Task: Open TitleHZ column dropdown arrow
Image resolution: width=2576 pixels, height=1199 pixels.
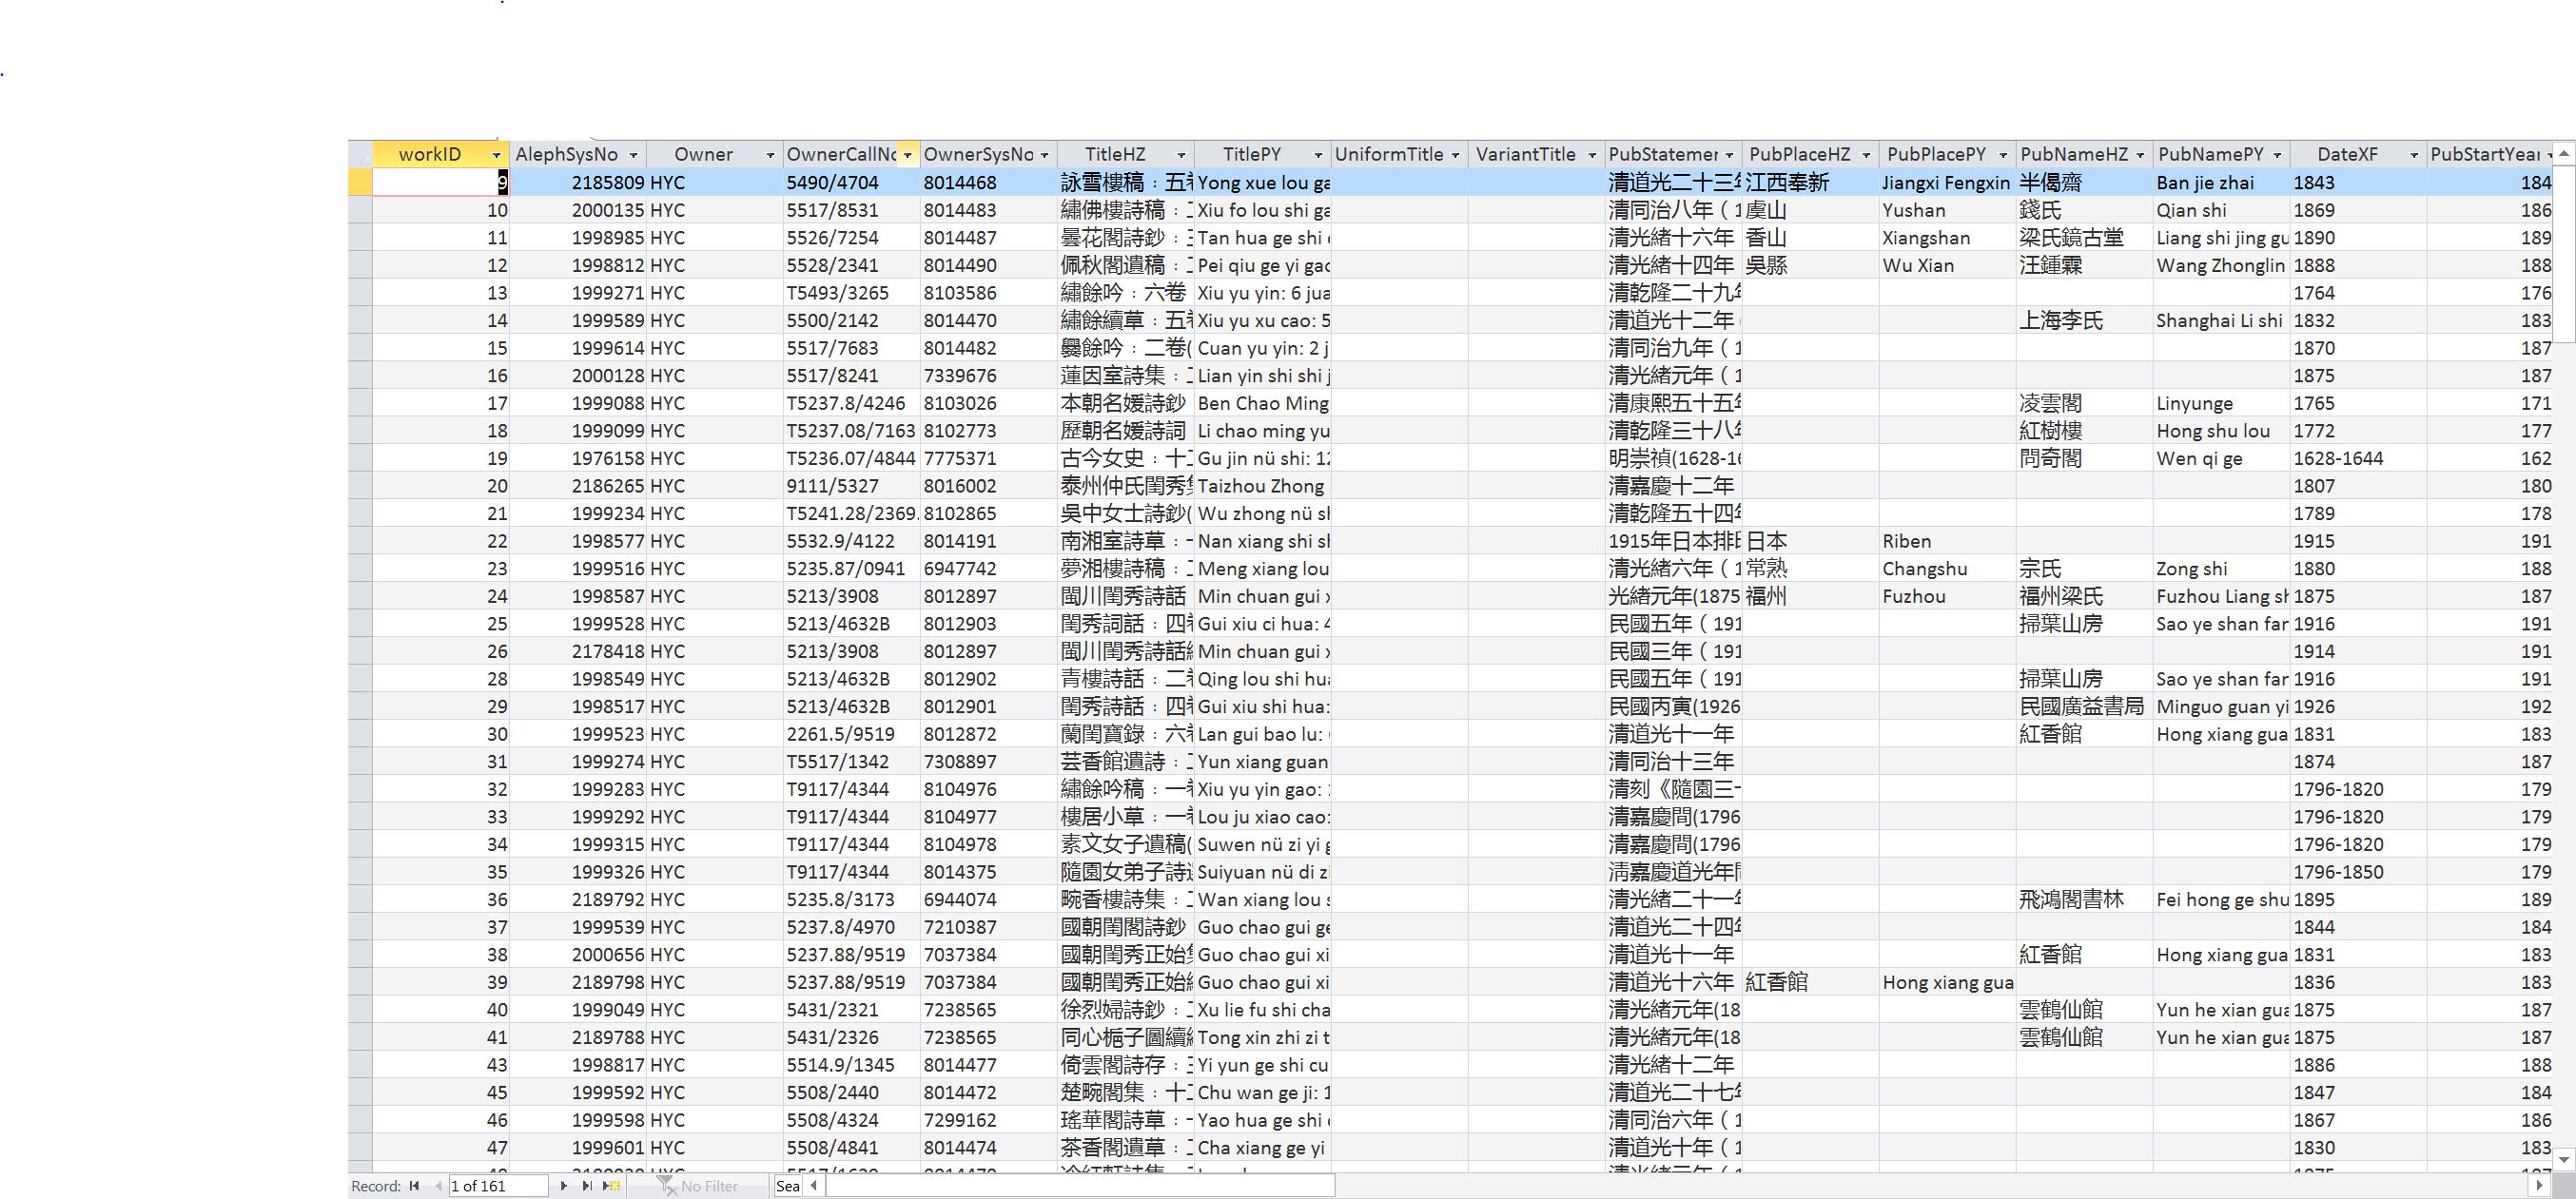Action: pyautogui.click(x=1181, y=155)
